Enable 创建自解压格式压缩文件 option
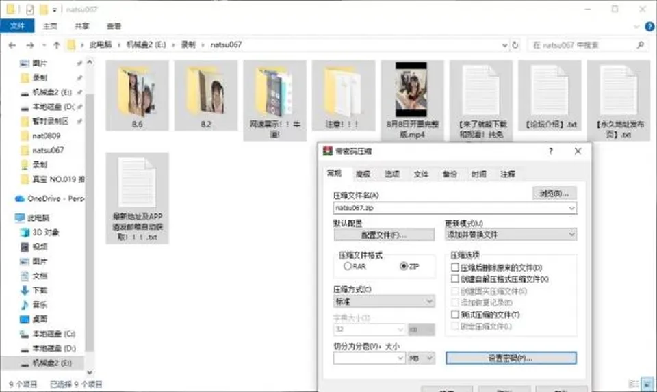This screenshot has height=392, width=657. click(x=500, y=279)
